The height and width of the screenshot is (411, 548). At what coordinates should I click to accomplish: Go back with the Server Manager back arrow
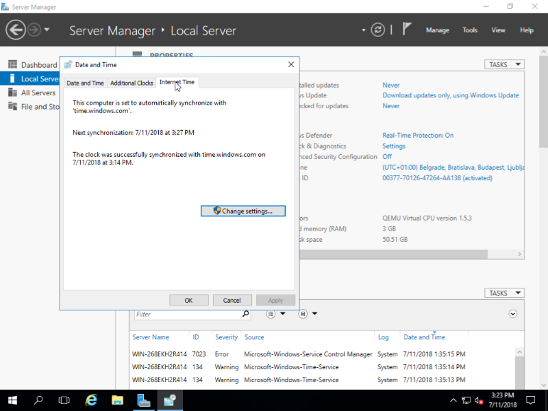click(15, 30)
